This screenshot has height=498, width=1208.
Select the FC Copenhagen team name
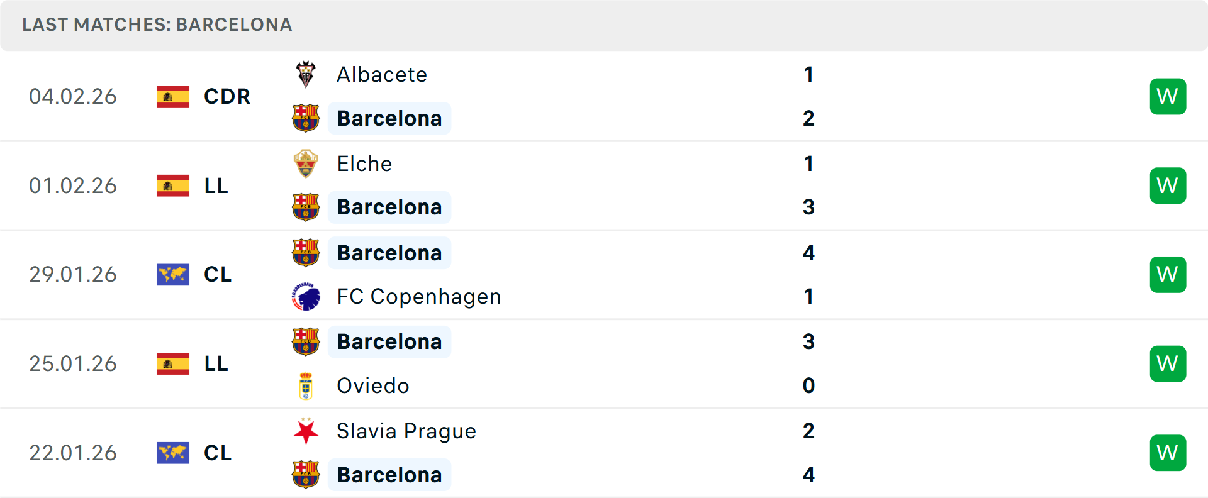pyautogui.click(x=419, y=296)
